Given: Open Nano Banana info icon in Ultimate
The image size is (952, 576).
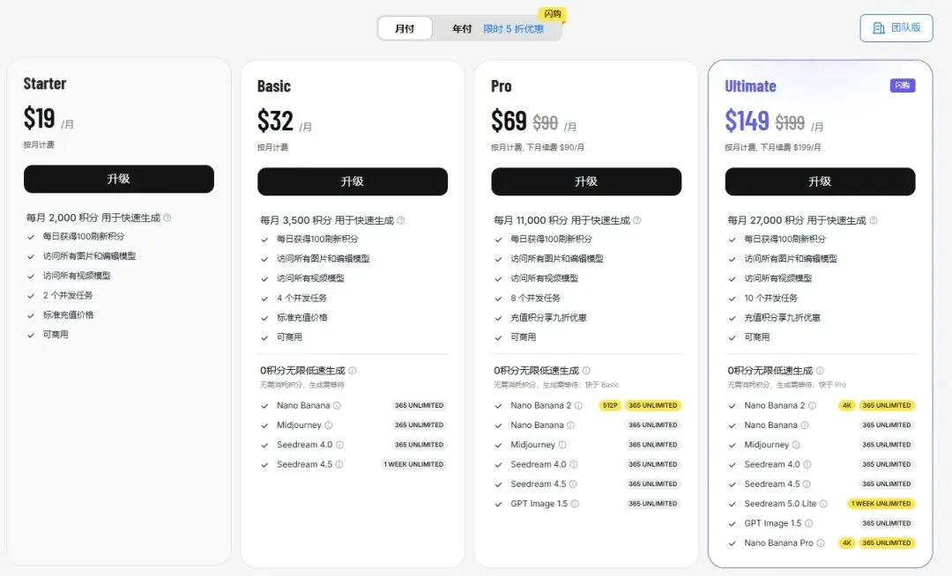Looking at the screenshot, I should (x=805, y=425).
